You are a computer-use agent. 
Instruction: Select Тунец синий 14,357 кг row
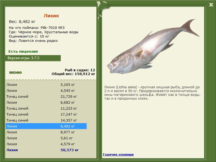click(x=46, y=120)
